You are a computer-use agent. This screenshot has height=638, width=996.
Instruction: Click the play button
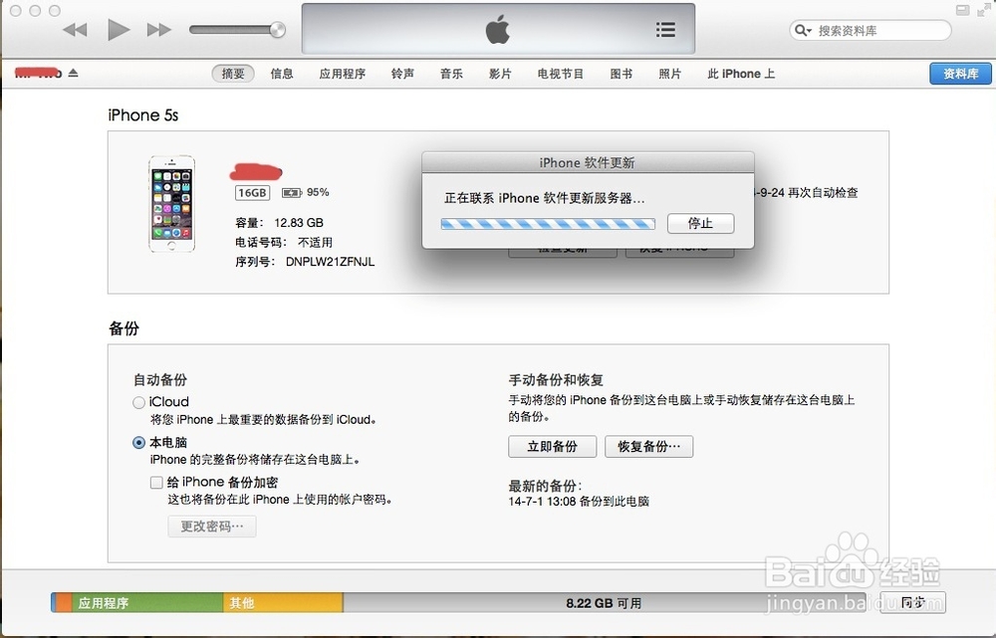(x=119, y=29)
